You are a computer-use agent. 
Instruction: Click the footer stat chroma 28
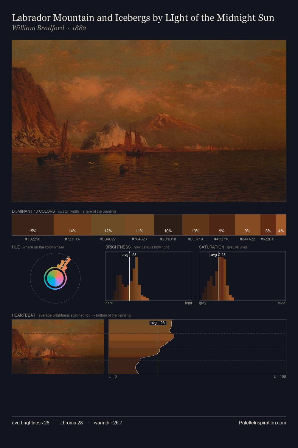(x=72, y=423)
